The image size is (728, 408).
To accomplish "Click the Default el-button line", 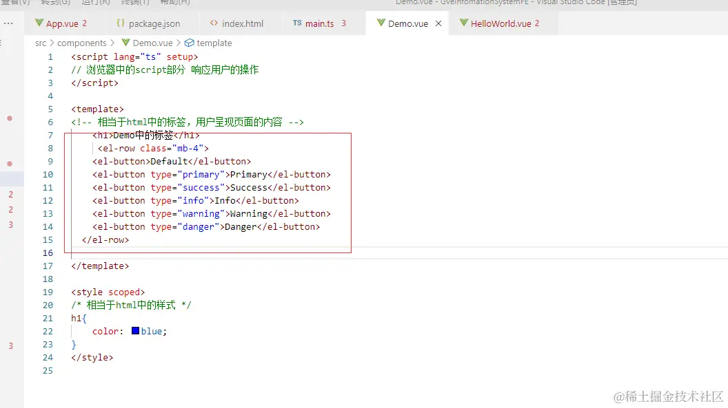I will [172, 161].
